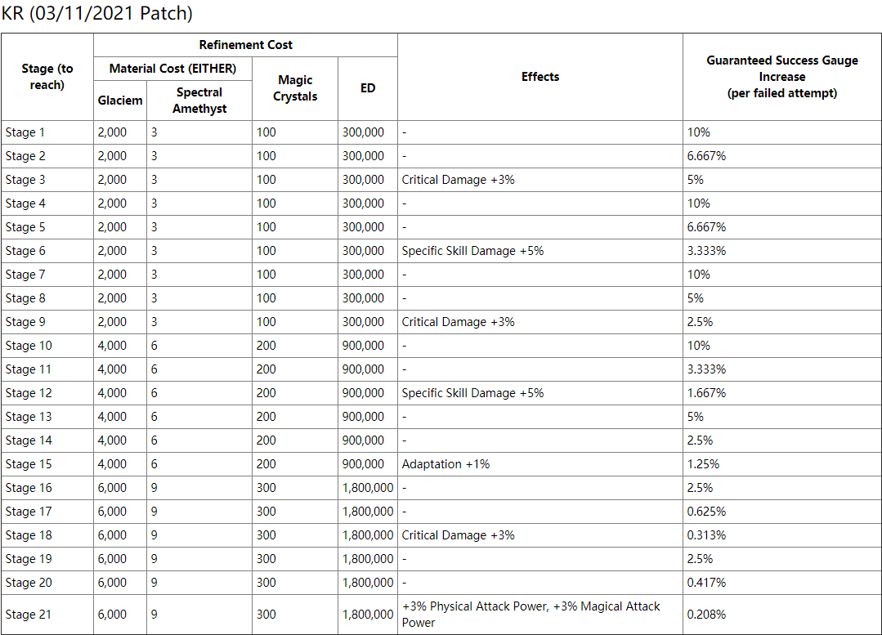Select the Glaciem column header
This screenshot has width=882, height=635.
(120, 101)
